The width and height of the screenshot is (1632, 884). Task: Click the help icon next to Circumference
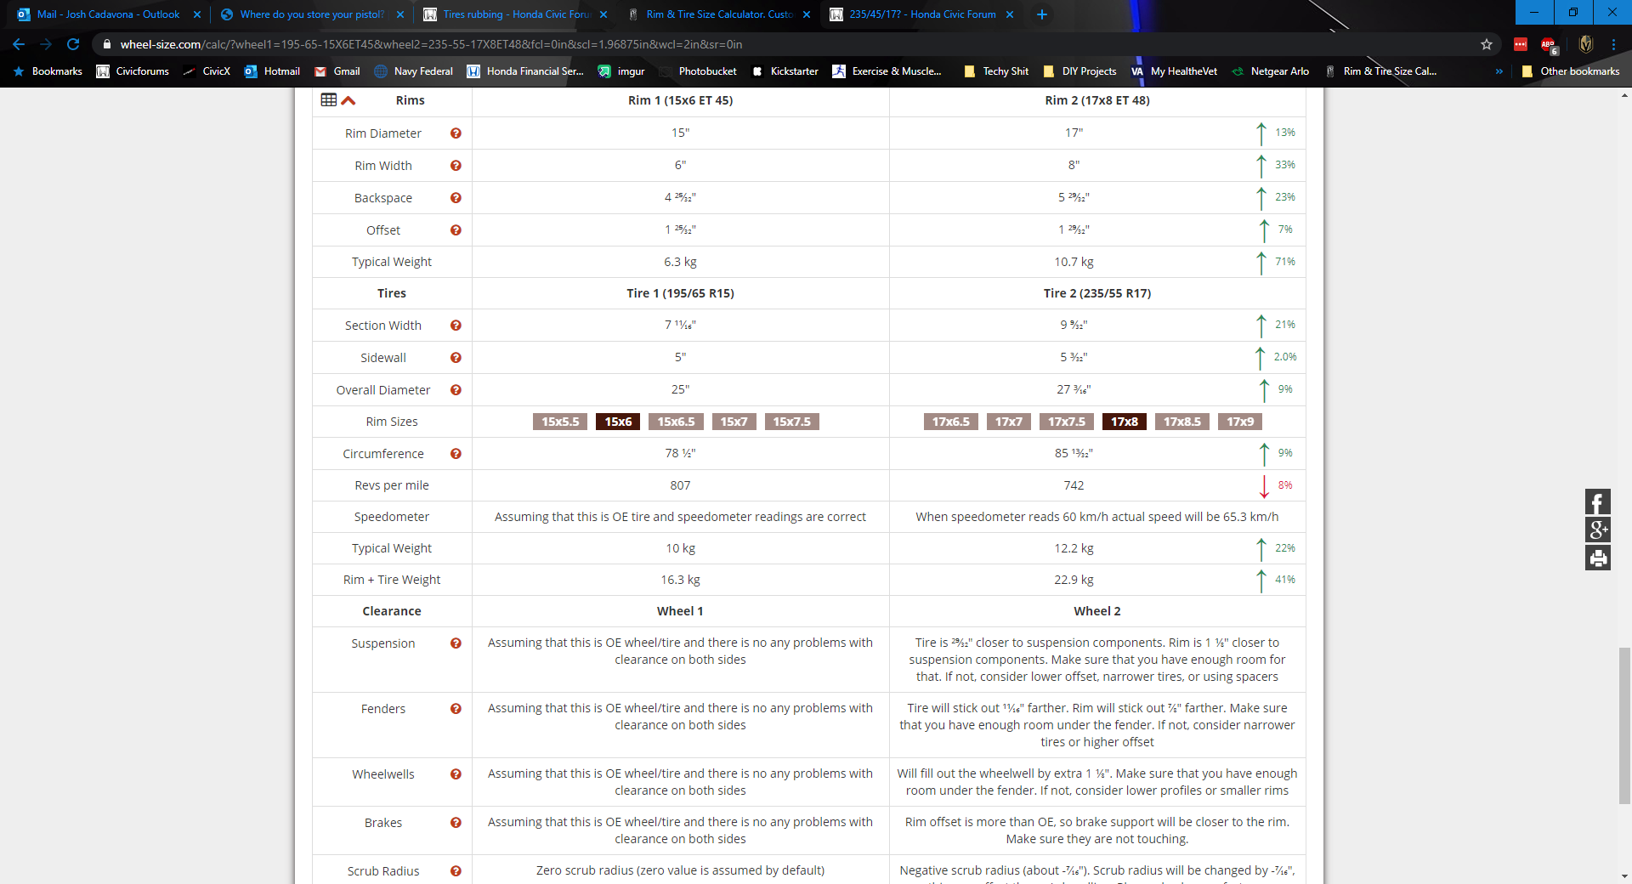[456, 454]
